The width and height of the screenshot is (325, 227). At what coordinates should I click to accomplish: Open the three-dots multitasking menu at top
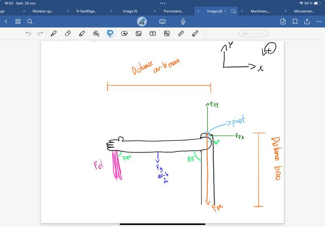coord(162,3)
